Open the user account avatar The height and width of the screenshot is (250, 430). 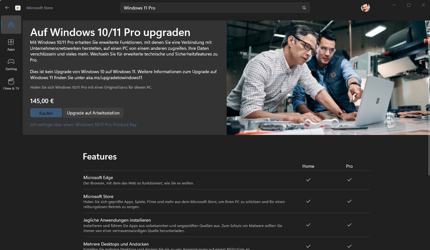[x=365, y=8]
